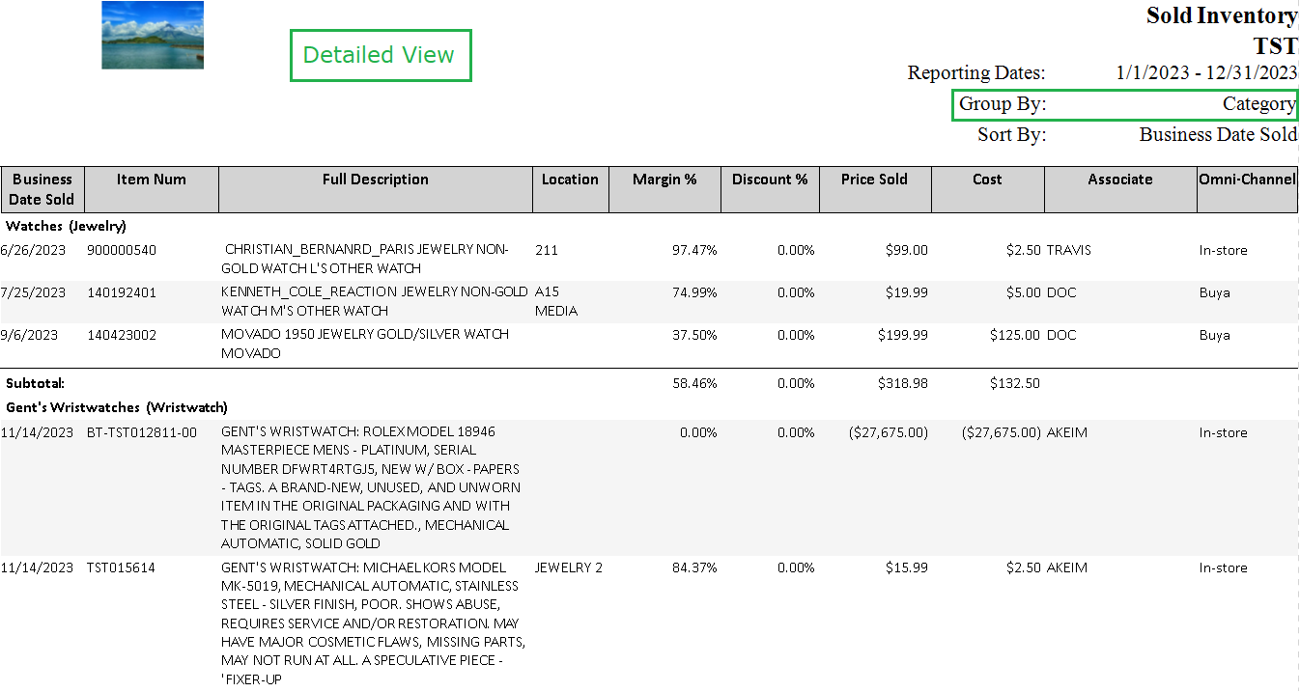Viewport: 1300px width, 692px height.
Task: Click subtotal margin "58.46%"
Action: click(x=694, y=383)
